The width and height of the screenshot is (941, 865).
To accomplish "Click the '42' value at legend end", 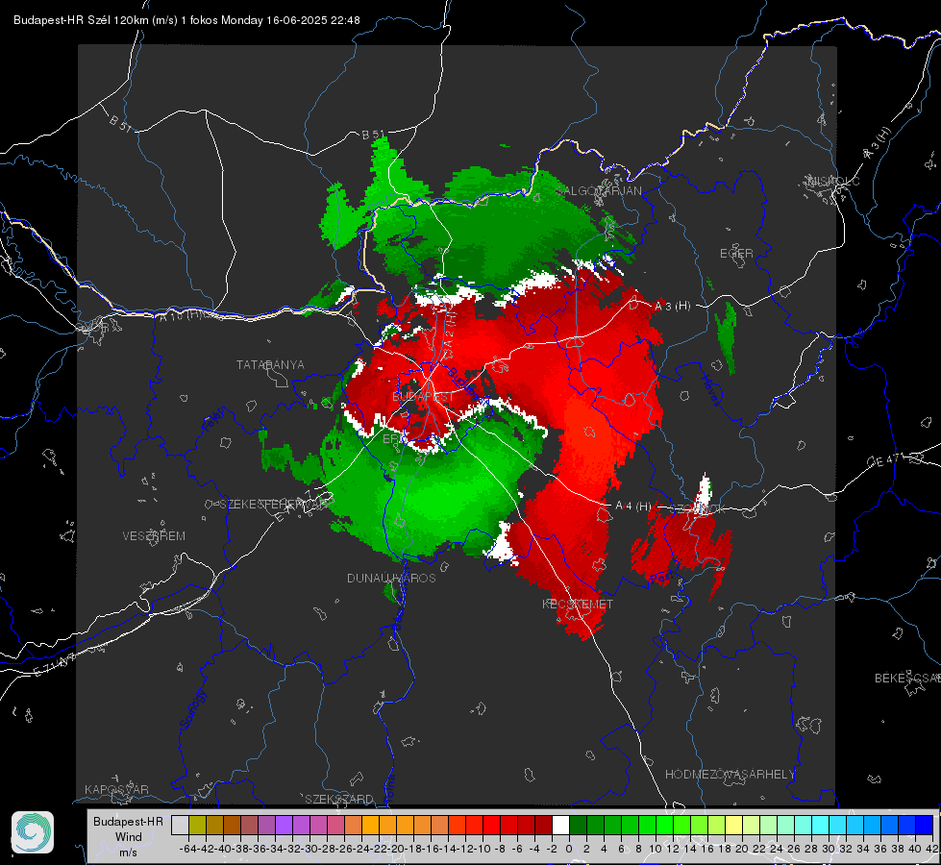I will coord(931,849).
